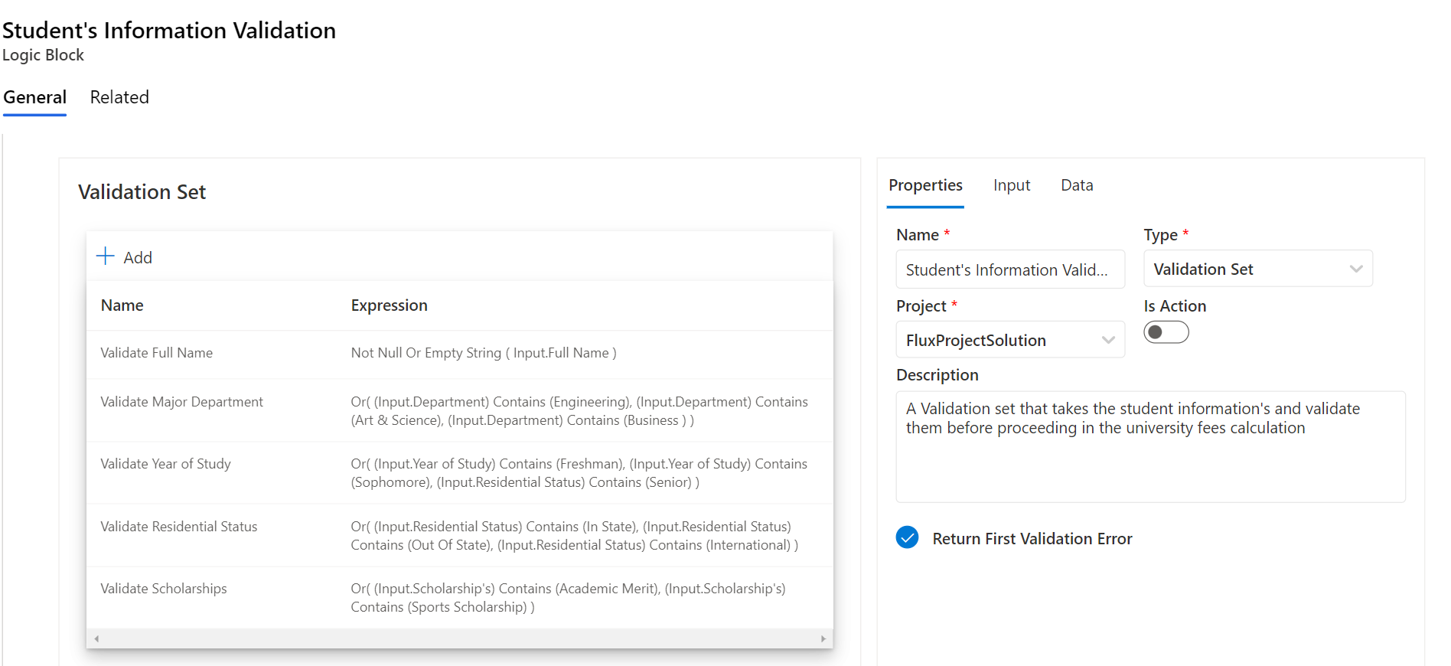Viewport: 1451px width, 666px height.
Task: Select the Validate Major Department row
Action: click(459, 410)
